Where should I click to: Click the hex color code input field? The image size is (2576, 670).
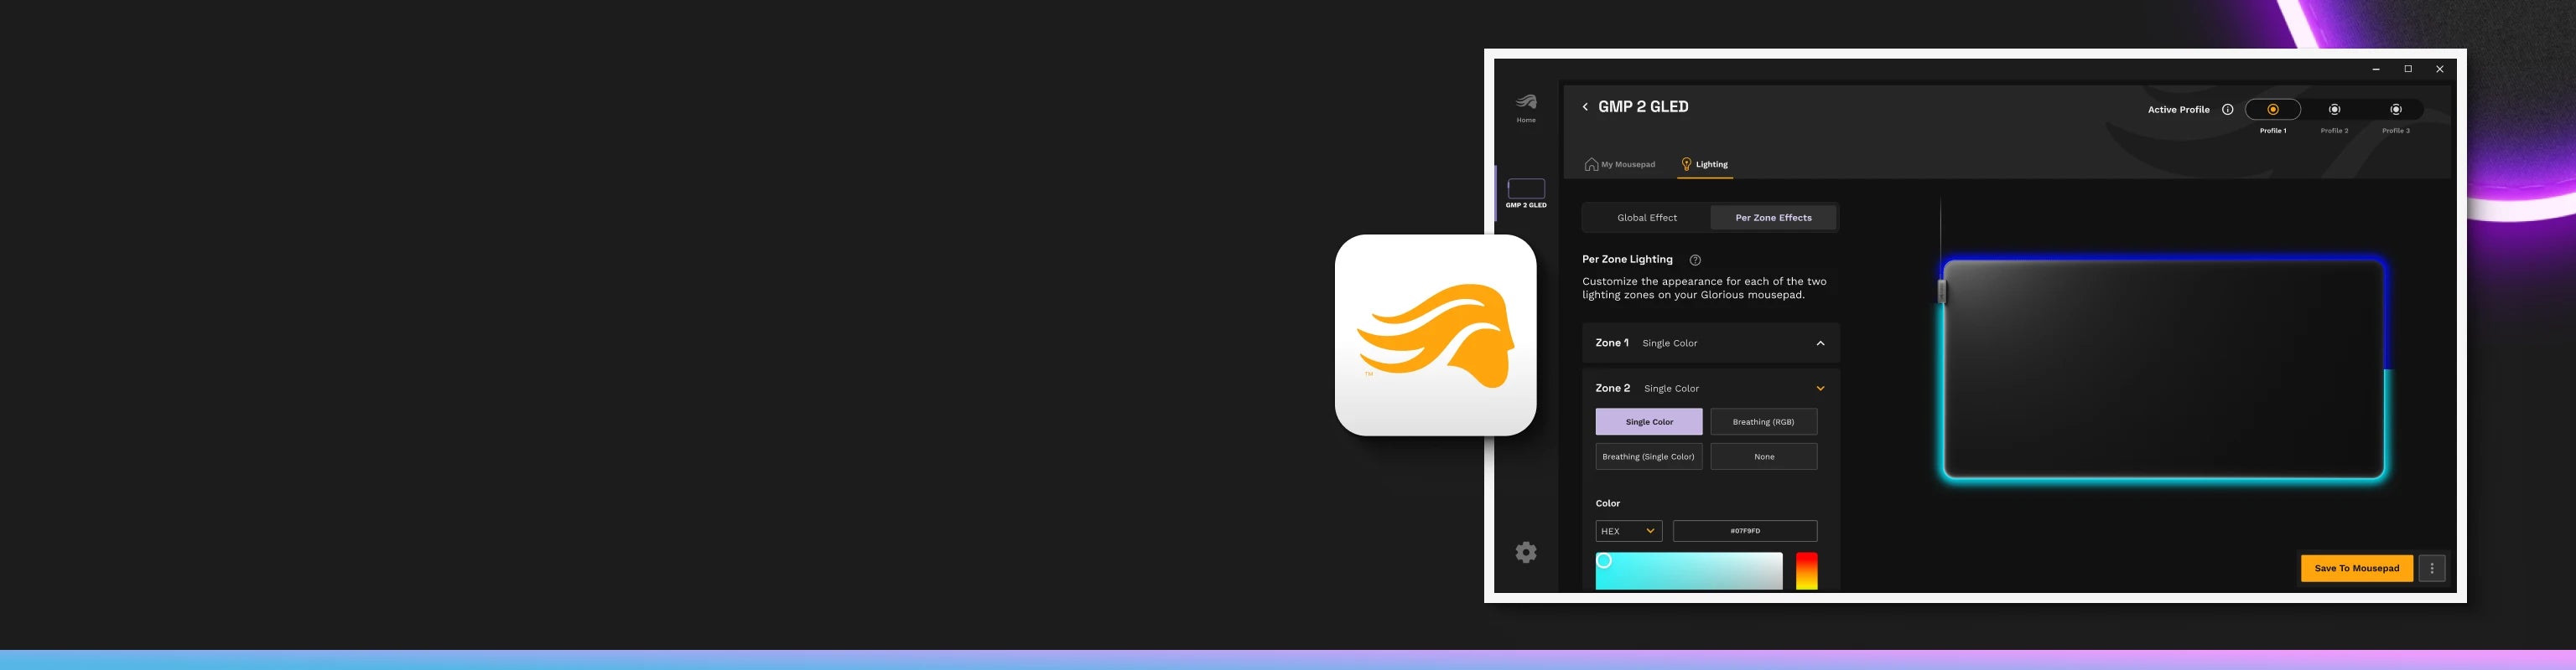click(x=1744, y=531)
